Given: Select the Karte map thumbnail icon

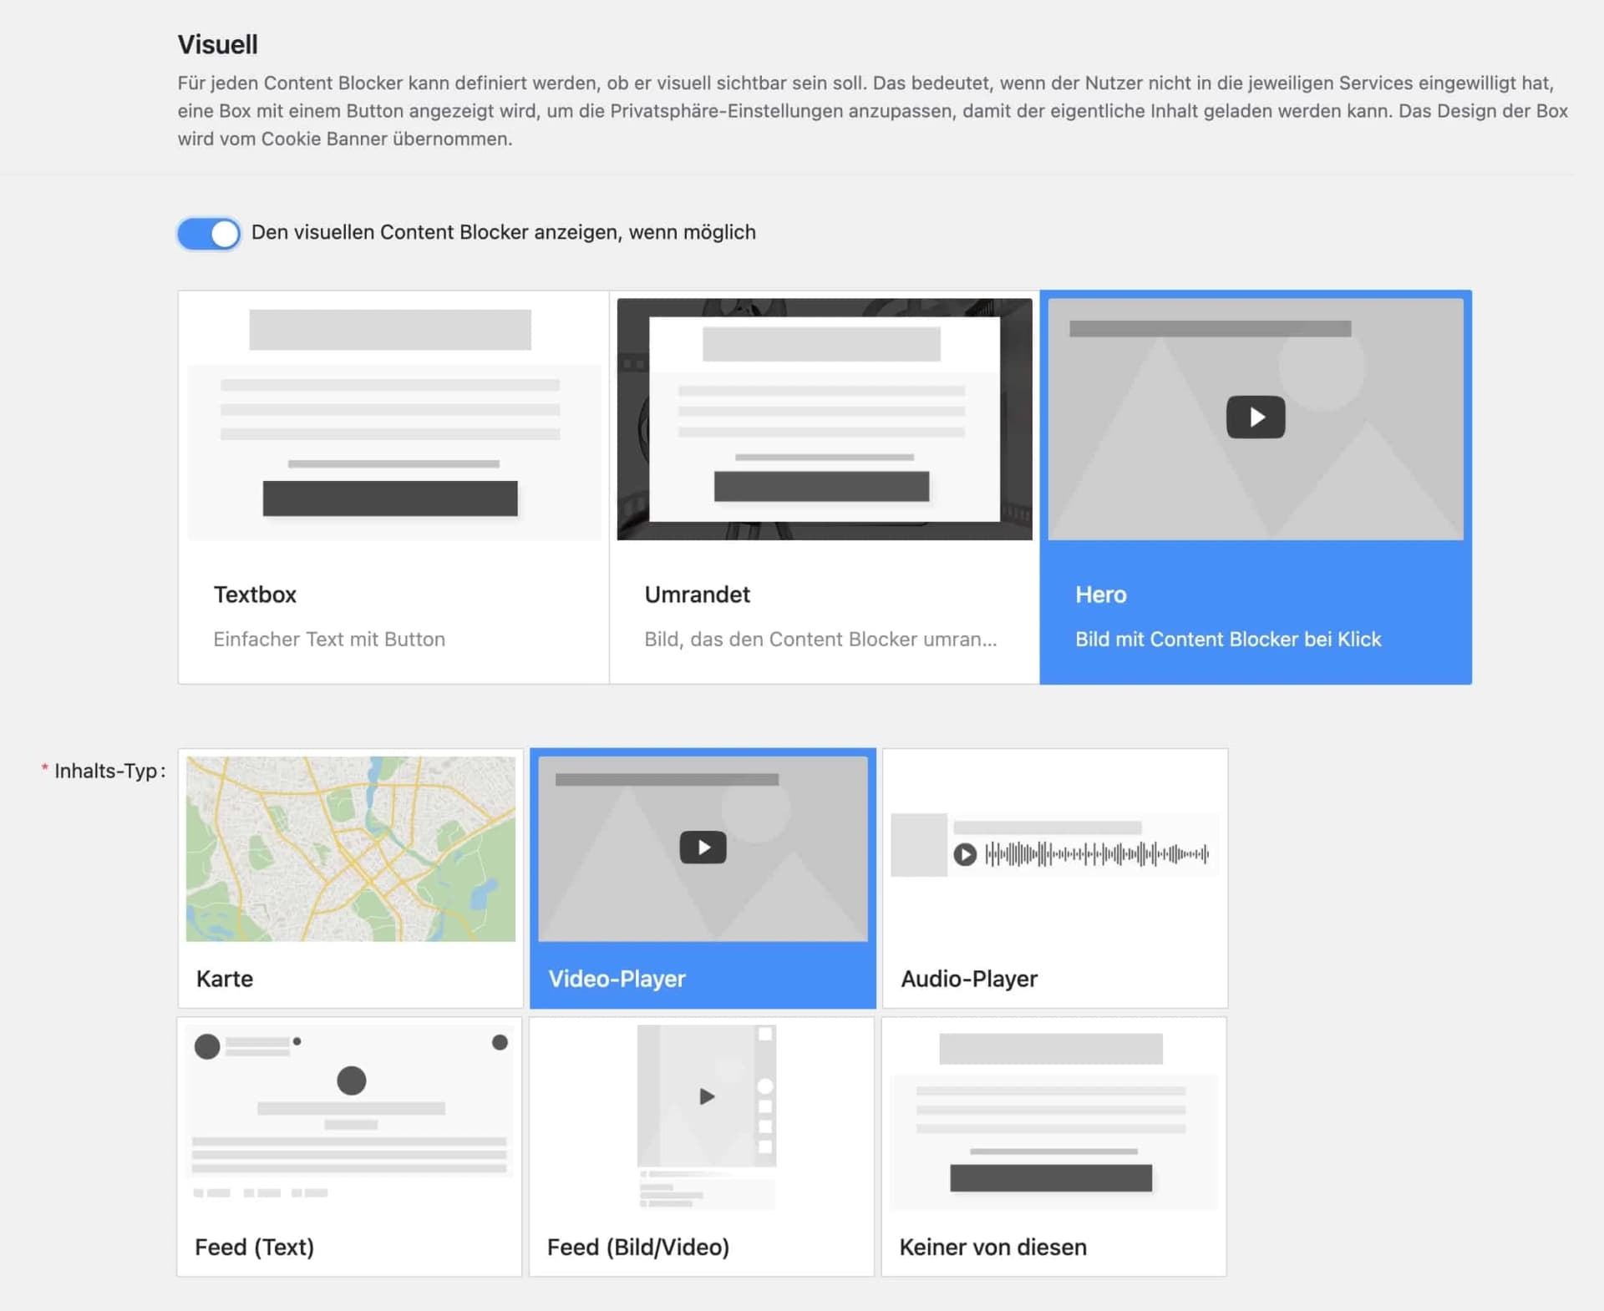Looking at the screenshot, I should pos(350,848).
